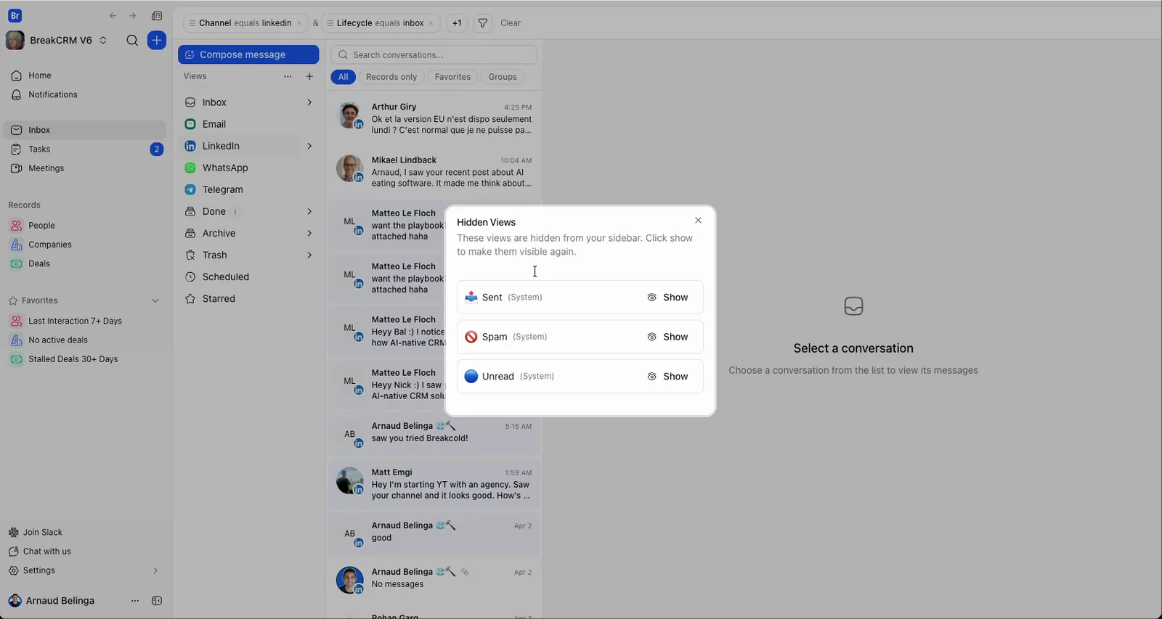Viewport: 1162px width, 619px height.
Task: Toggle sidebar layout icon beside user name
Action: [x=157, y=601]
